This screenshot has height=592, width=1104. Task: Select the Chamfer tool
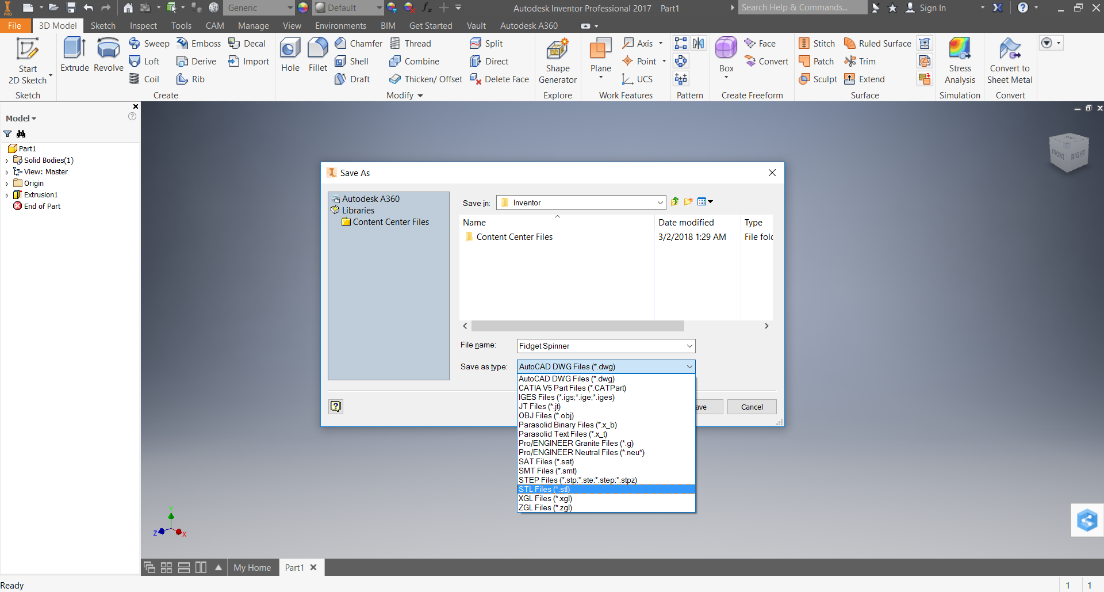click(x=358, y=44)
